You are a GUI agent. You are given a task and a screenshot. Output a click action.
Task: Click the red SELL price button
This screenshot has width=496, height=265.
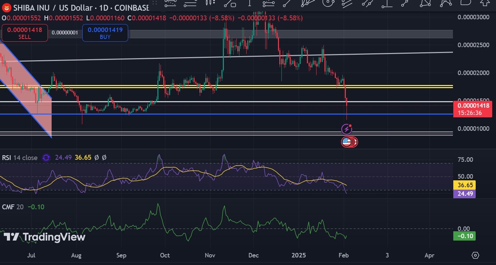24,33
